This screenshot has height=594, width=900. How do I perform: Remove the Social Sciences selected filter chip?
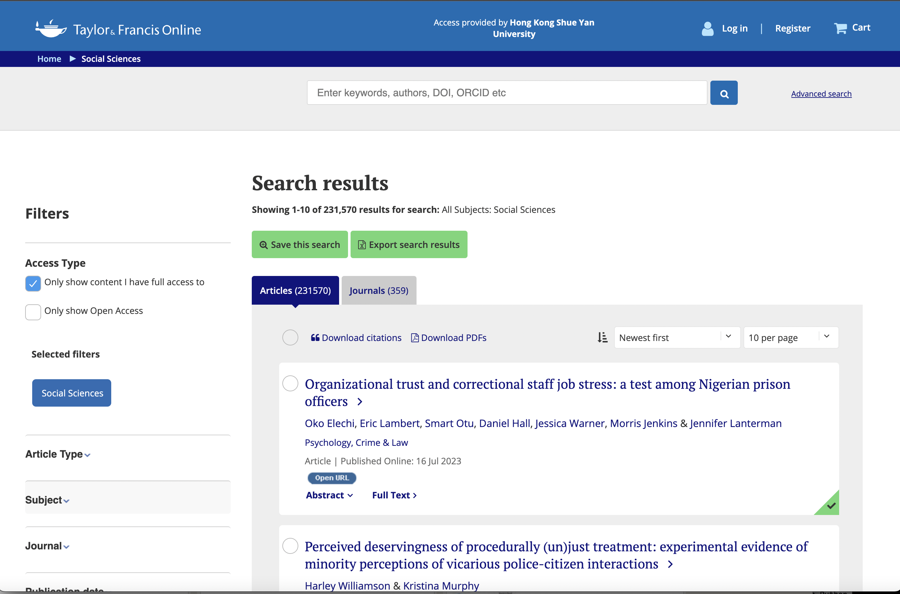[x=72, y=393]
